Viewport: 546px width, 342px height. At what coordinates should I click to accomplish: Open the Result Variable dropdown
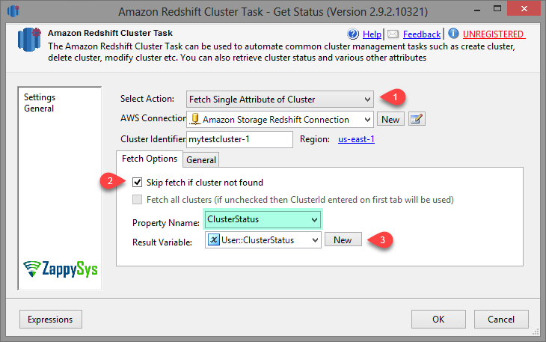coord(315,240)
